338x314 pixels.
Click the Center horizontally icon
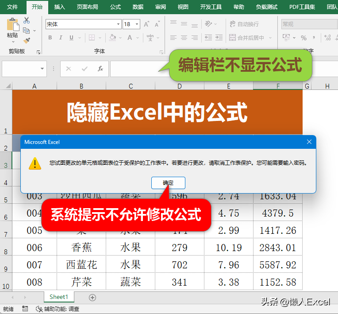(184, 38)
